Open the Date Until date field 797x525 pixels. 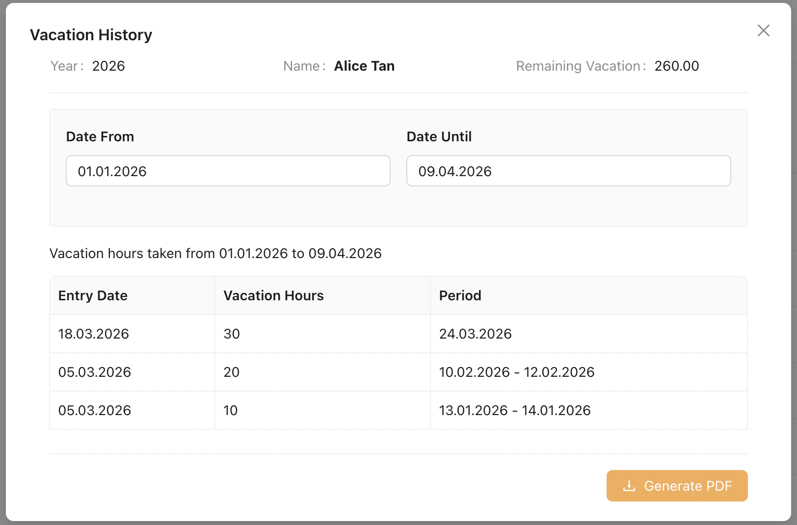pos(568,171)
